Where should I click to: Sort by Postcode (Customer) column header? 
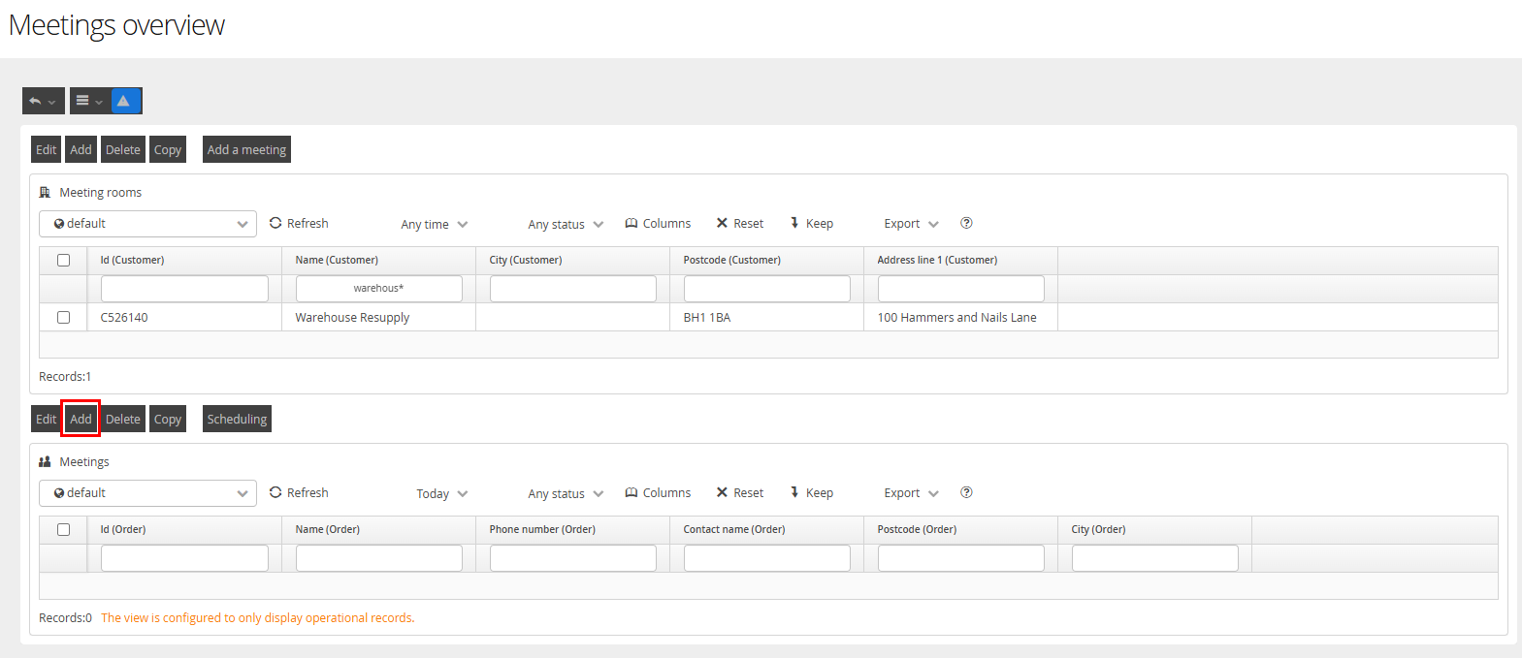(x=731, y=260)
